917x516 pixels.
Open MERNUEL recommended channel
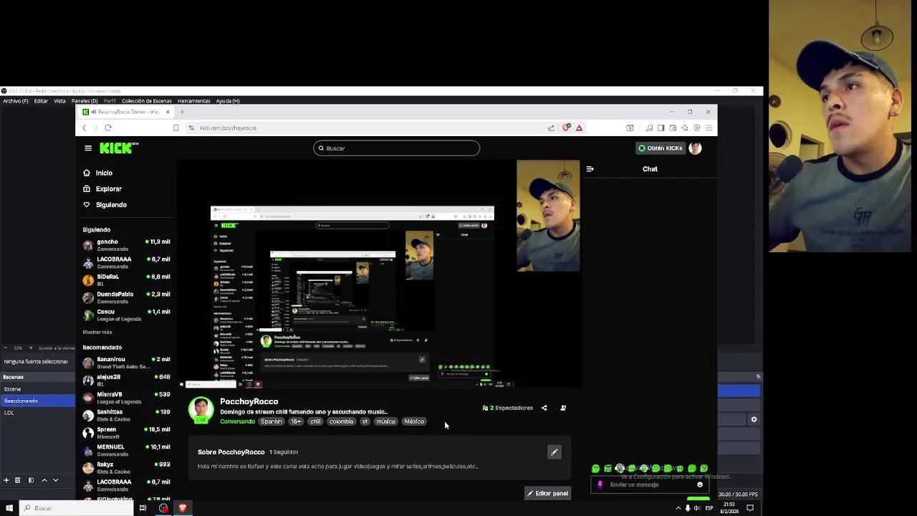pos(126,450)
